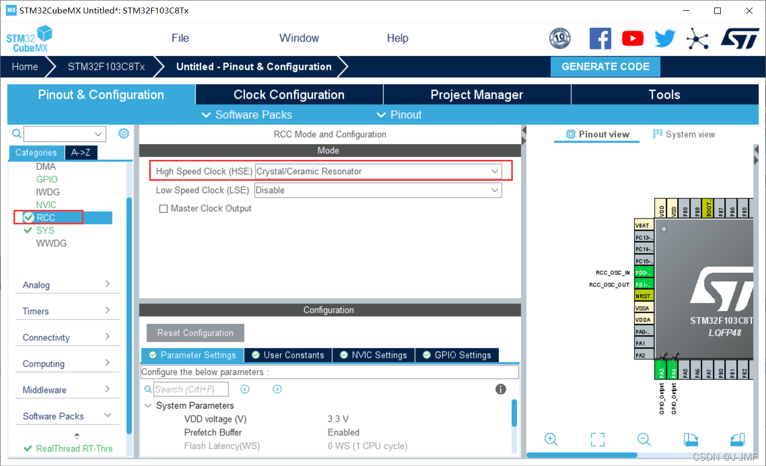Select the Pinout & Configuration tab

point(101,95)
